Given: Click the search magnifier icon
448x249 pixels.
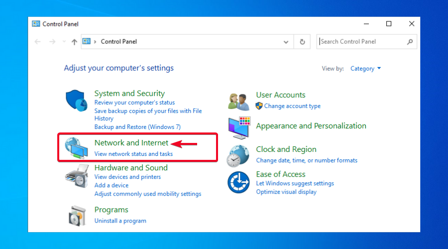Looking at the screenshot, I should pos(410,42).
